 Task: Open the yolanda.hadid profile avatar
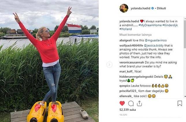click(124, 8)
